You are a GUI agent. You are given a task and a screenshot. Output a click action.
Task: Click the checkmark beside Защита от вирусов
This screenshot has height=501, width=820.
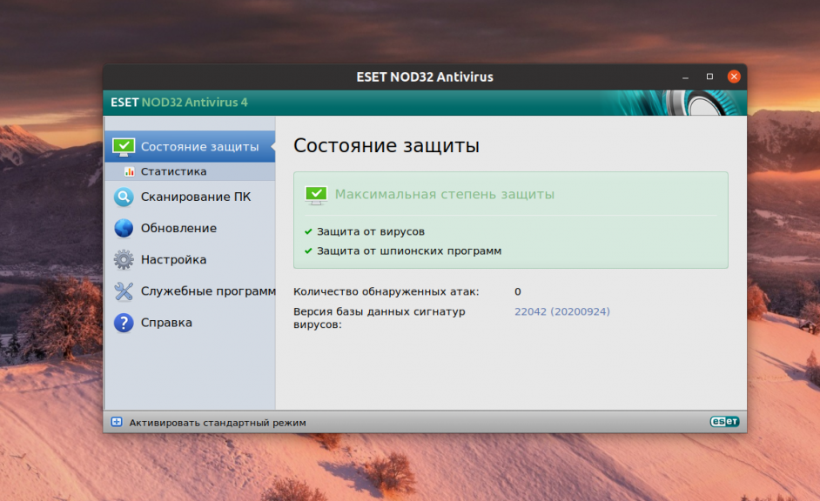click(x=307, y=231)
